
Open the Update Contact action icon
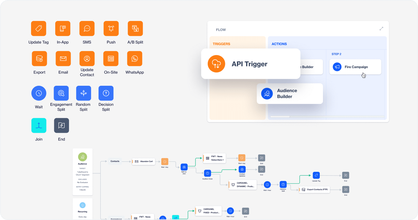click(x=87, y=59)
